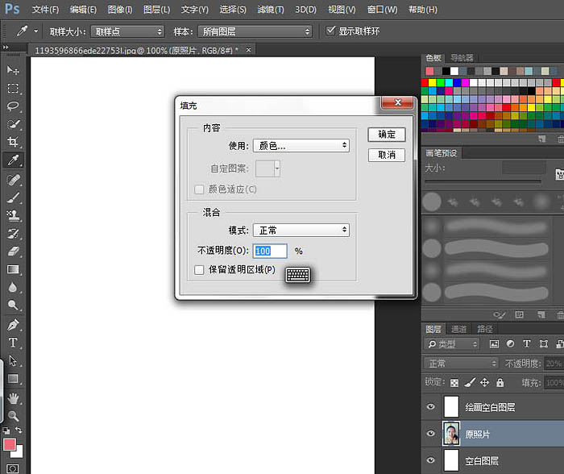Select the Lasso tool
The image size is (564, 474).
[x=13, y=106]
